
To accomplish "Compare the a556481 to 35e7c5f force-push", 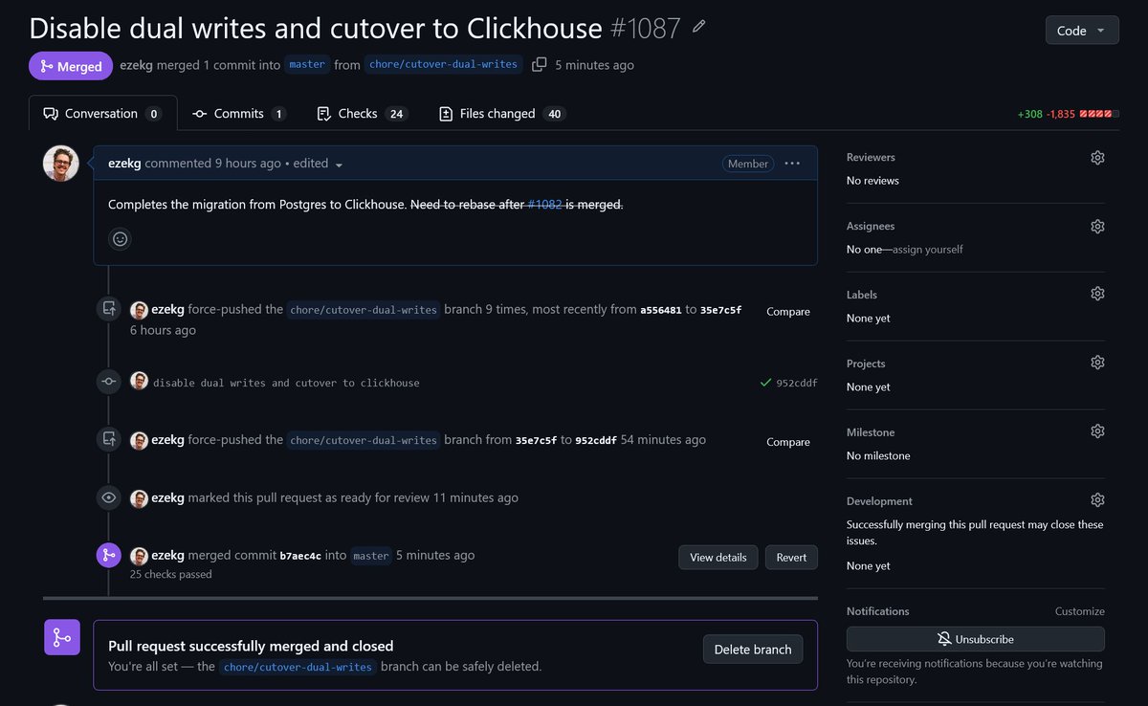I will [x=788, y=312].
